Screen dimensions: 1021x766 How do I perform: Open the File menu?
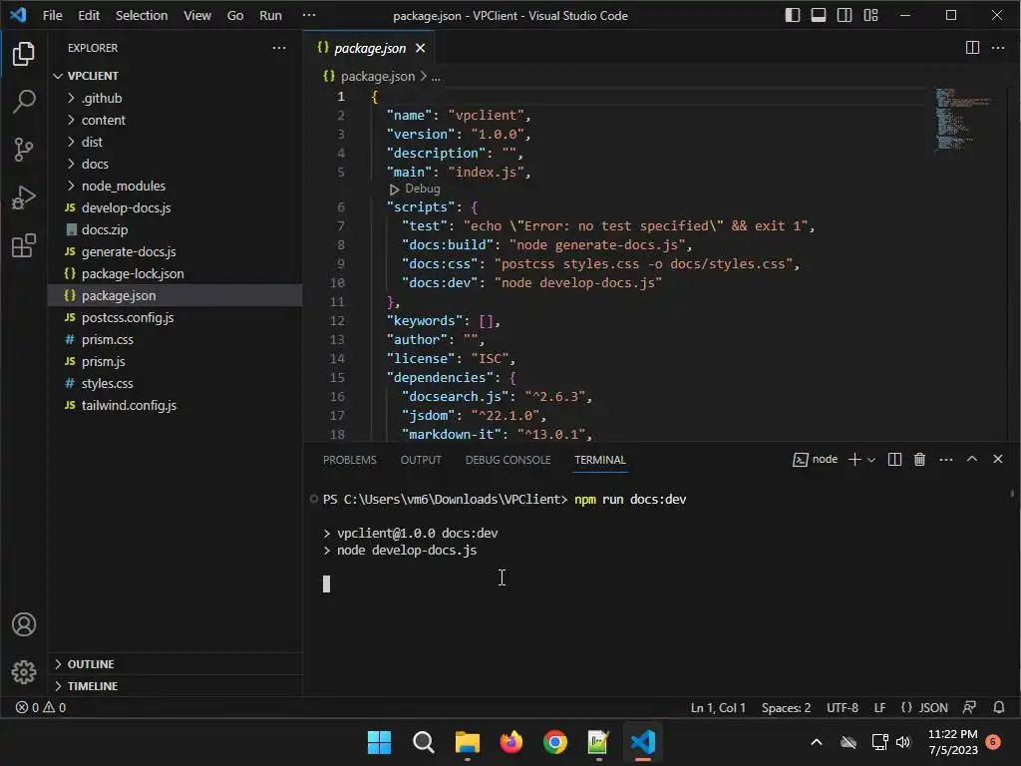coord(52,15)
